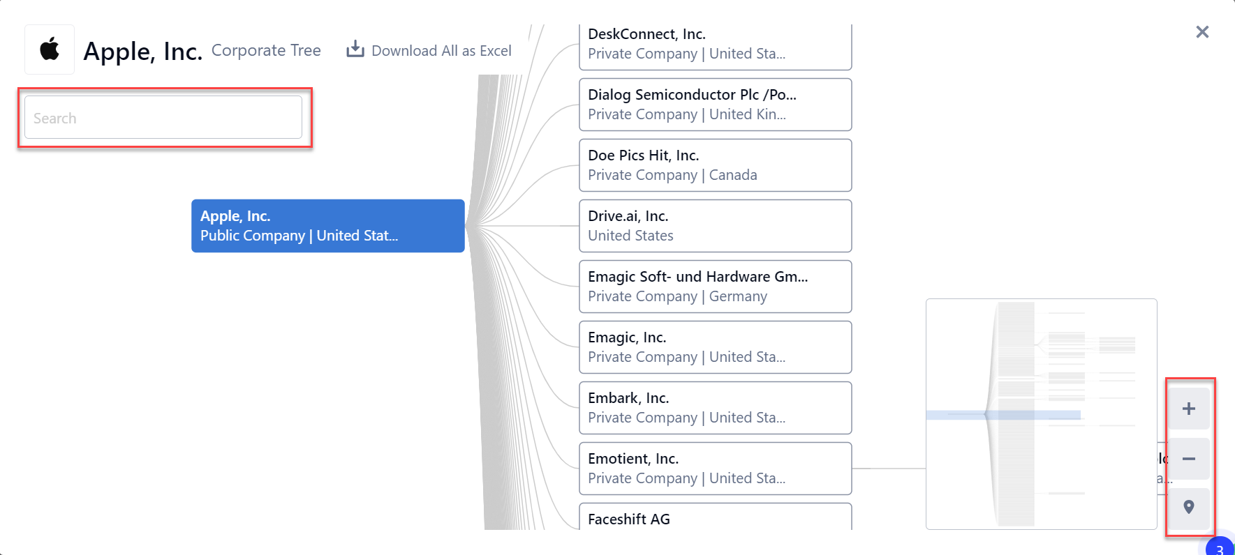Image resolution: width=1235 pixels, height=555 pixels.
Task: Close the Corporate Tree dialog
Action: 1201,32
